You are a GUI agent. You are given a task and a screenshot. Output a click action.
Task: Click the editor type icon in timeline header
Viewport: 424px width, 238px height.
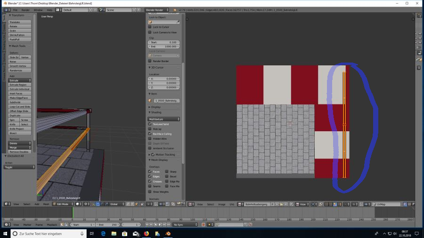point(5,225)
